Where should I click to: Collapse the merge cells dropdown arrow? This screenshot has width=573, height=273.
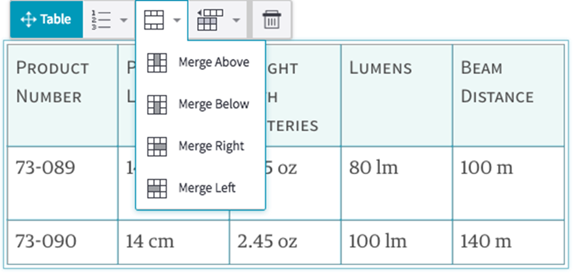177,20
